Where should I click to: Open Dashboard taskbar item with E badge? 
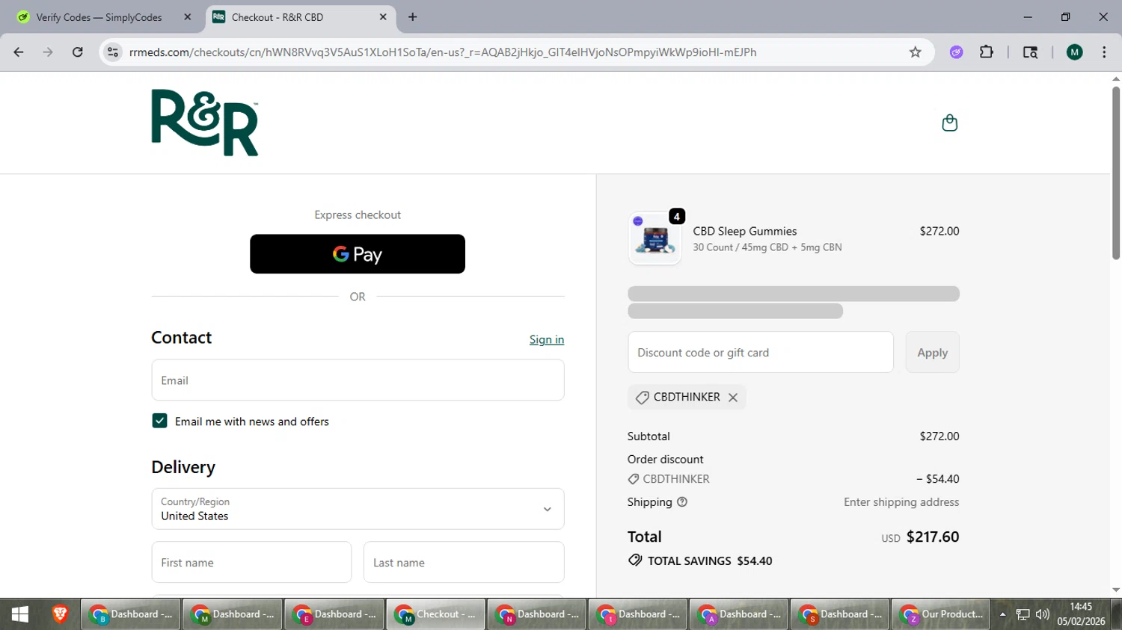click(x=334, y=614)
